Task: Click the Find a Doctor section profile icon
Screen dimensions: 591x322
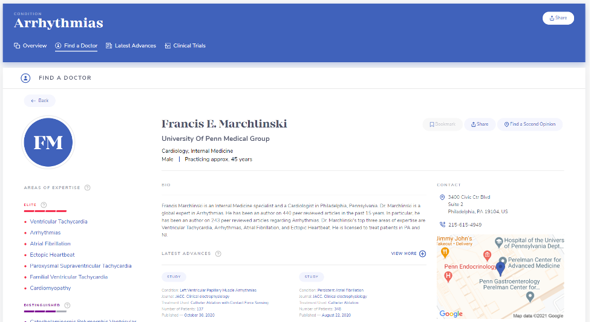Action: [25, 78]
